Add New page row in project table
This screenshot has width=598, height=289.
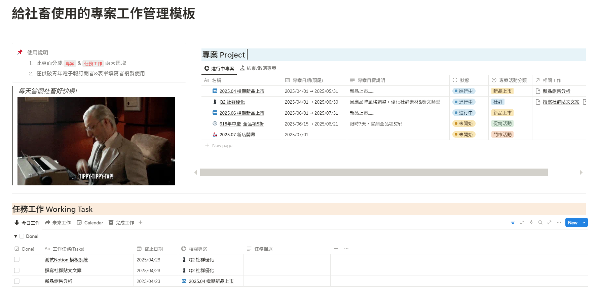(x=222, y=145)
